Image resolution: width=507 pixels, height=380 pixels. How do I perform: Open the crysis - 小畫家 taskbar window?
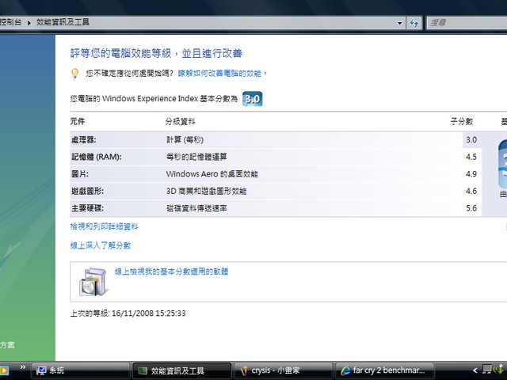coord(283,370)
